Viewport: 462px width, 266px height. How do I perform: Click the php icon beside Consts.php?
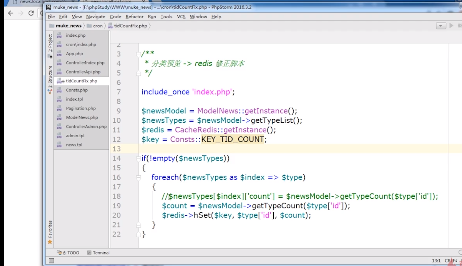pyautogui.click(x=59, y=90)
